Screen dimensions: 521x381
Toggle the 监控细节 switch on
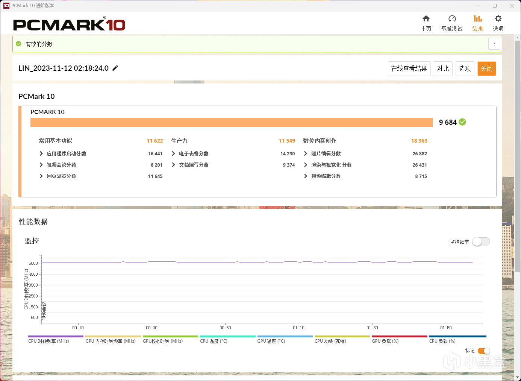(481, 241)
